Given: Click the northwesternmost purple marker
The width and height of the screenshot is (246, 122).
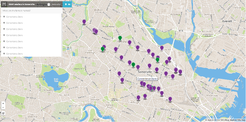Looking at the screenshot, I should (x=84, y=22).
